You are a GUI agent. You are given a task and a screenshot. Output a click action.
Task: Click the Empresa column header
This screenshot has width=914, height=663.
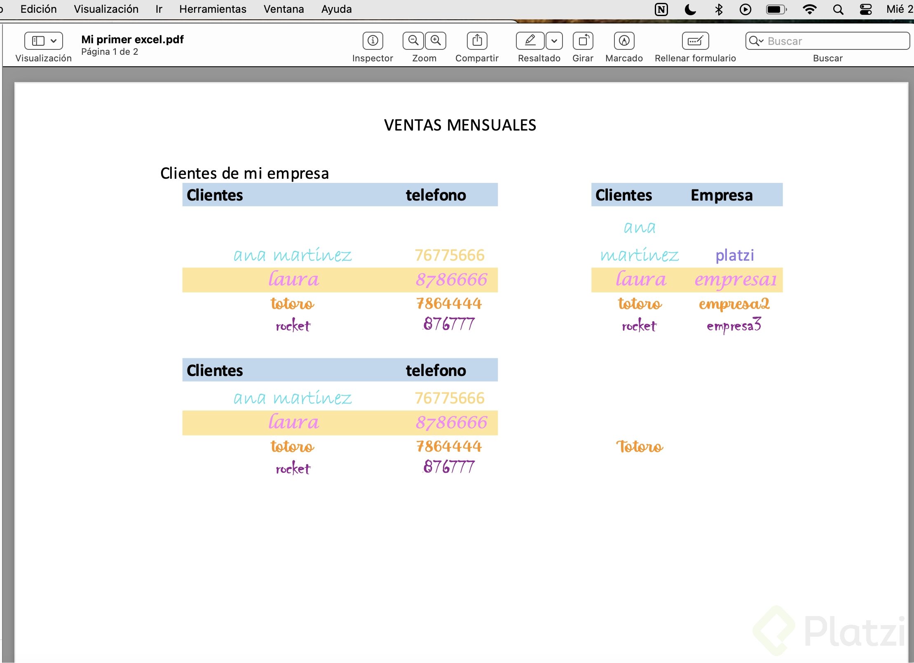(722, 195)
